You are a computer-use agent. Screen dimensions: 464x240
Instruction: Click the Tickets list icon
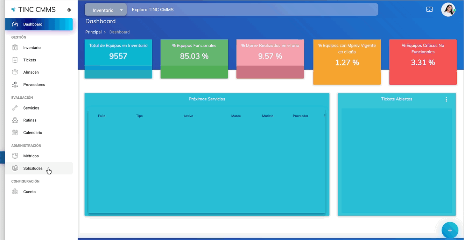click(15, 60)
